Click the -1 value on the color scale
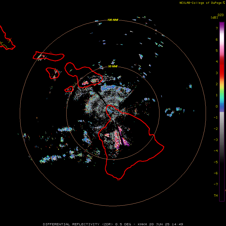This screenshot has width=226, height=226. (216, 118)
